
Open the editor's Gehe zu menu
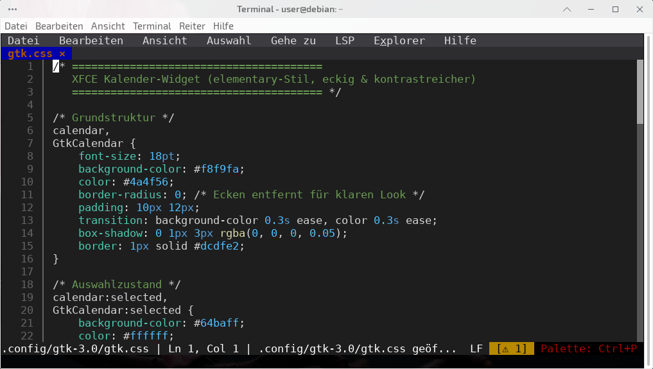pyautogui.click(x=293, y=40)
